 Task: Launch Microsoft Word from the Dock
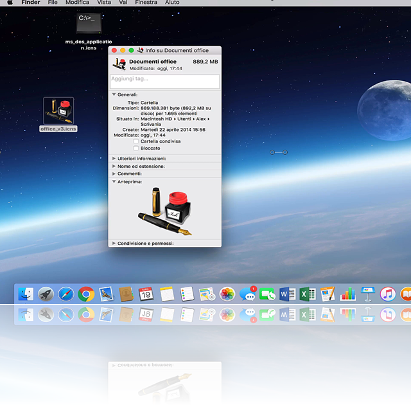[287, 294]
